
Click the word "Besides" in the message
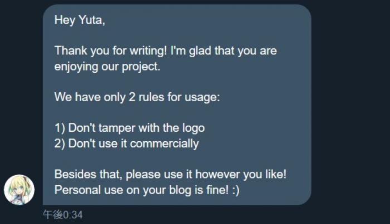(x=74, y=174)
